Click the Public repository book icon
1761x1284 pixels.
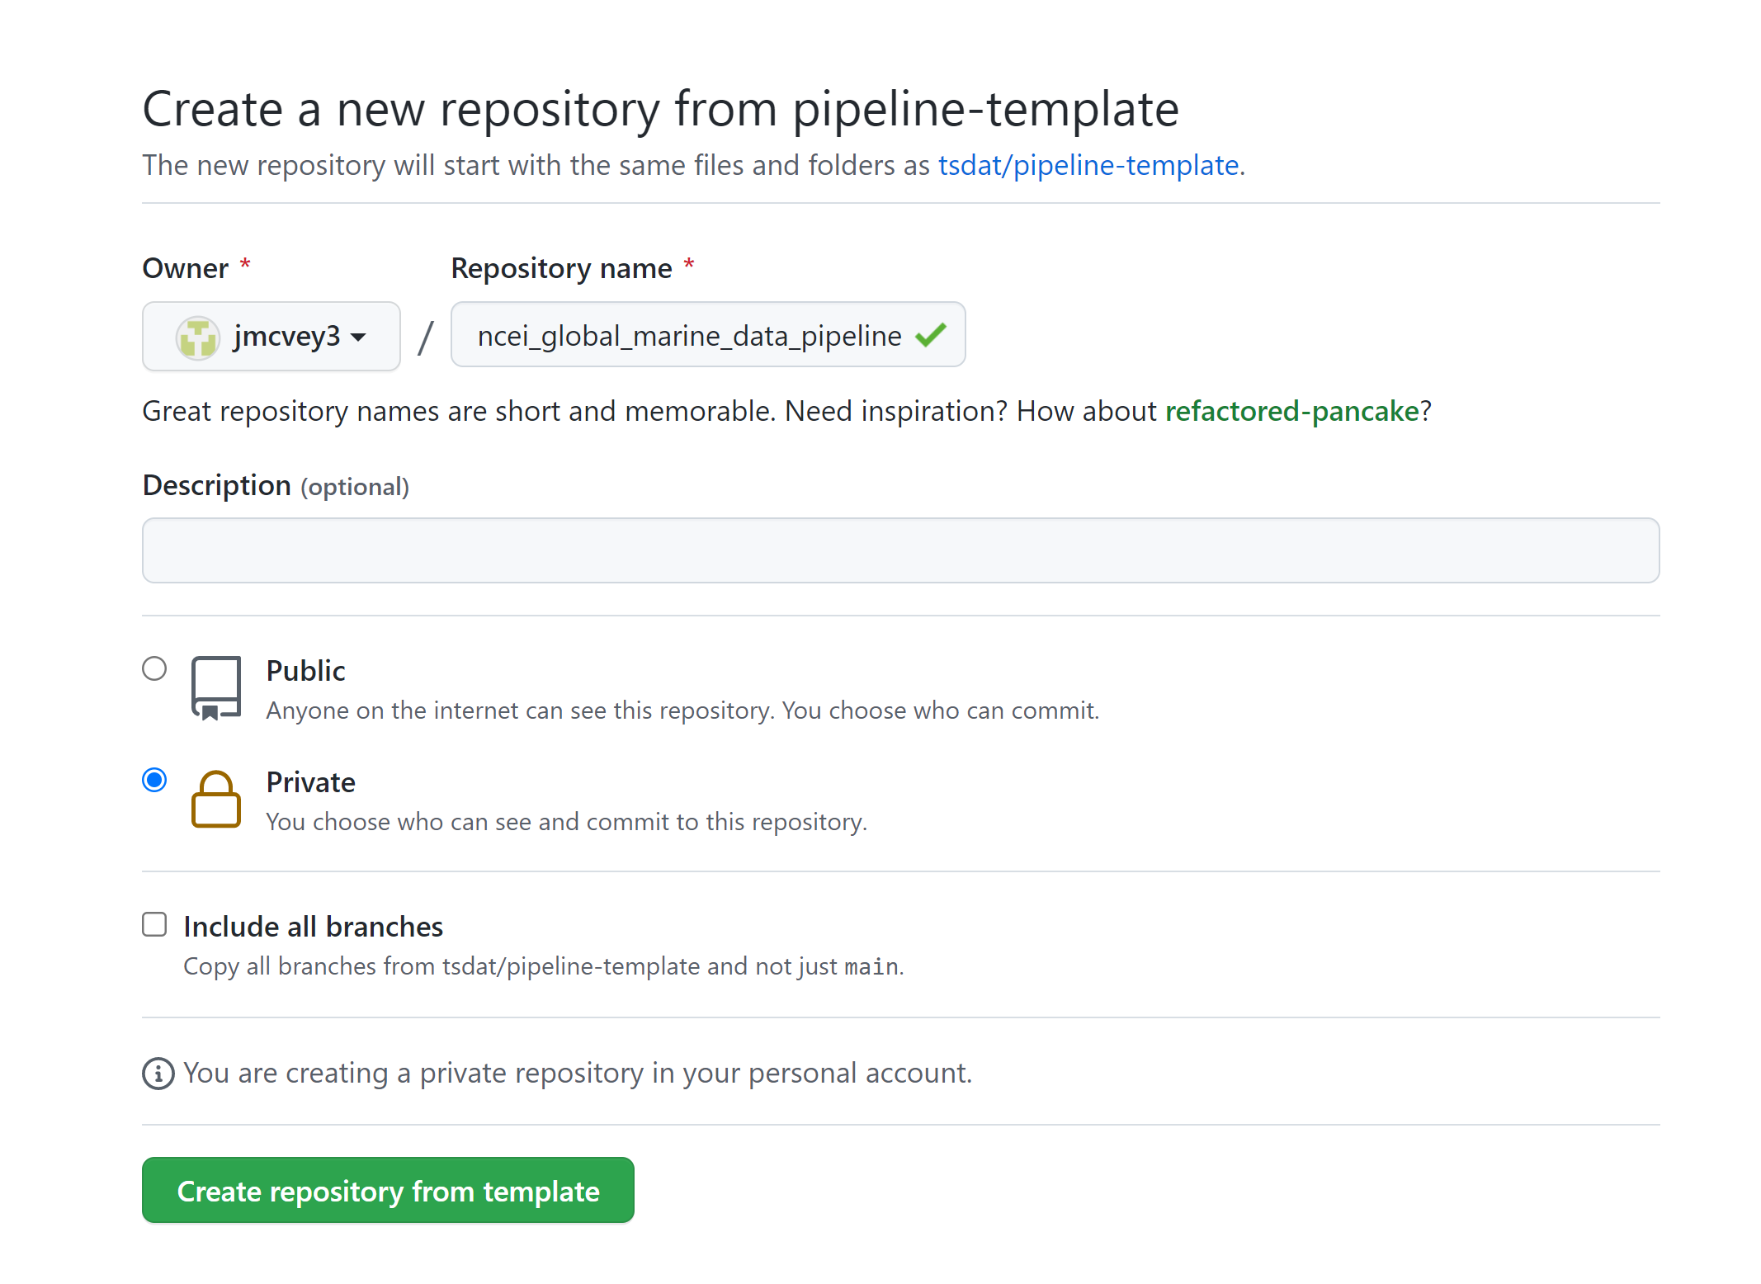tap(216, 689)
